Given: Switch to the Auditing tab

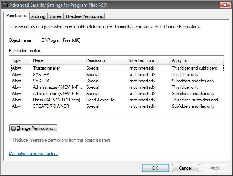Looking at the screenshot, I should 38,16.
